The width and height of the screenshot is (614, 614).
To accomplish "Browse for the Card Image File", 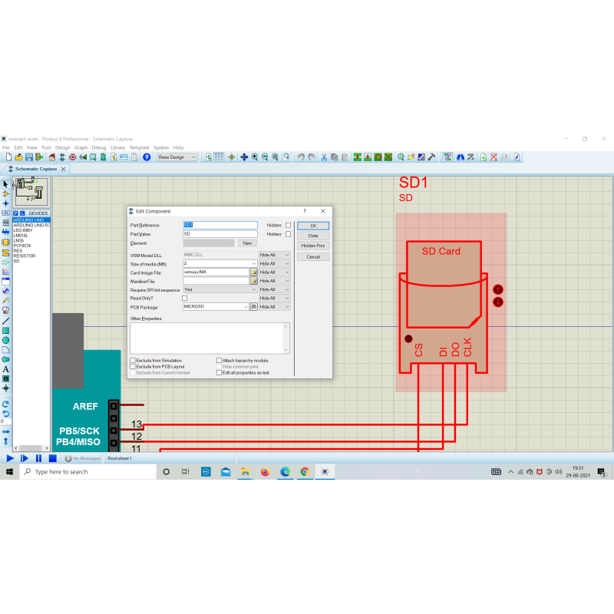I will tap(253, 272).
